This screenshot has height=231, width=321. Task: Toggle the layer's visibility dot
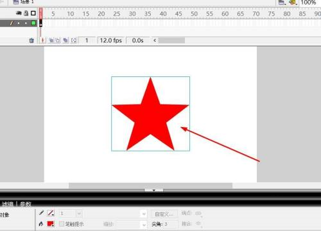click(x=19, y=23)
